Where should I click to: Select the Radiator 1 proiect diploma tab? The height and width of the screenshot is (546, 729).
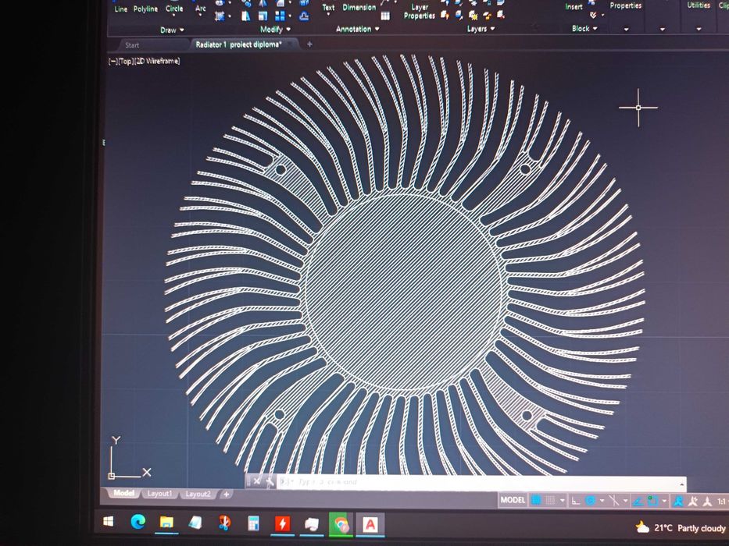tap(238, 44)
